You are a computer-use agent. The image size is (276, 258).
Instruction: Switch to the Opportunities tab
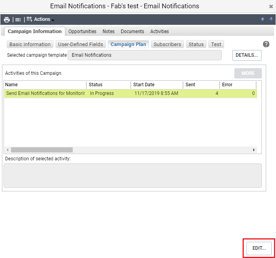point(82,32)
